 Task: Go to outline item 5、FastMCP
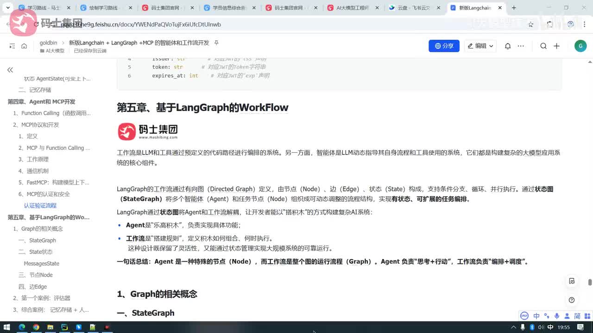tap(54, 183)
